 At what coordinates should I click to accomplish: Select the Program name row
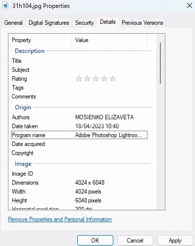pos(79,135)
